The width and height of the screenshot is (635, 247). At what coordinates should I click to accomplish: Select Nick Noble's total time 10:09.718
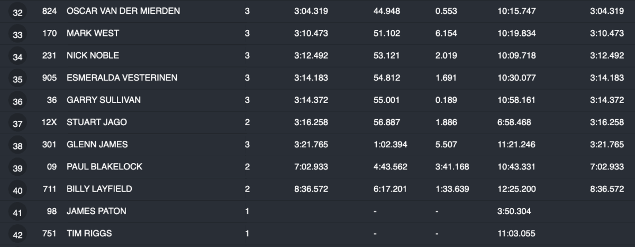516,55
